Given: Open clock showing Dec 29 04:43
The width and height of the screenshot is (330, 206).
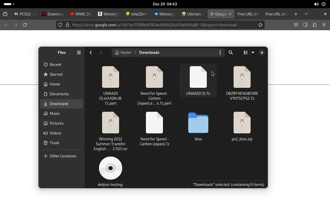Looking at the screenshot, I should 165,4.
